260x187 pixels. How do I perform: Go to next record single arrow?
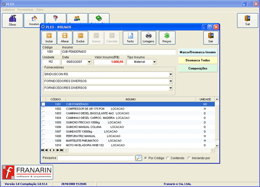[54, 150]
